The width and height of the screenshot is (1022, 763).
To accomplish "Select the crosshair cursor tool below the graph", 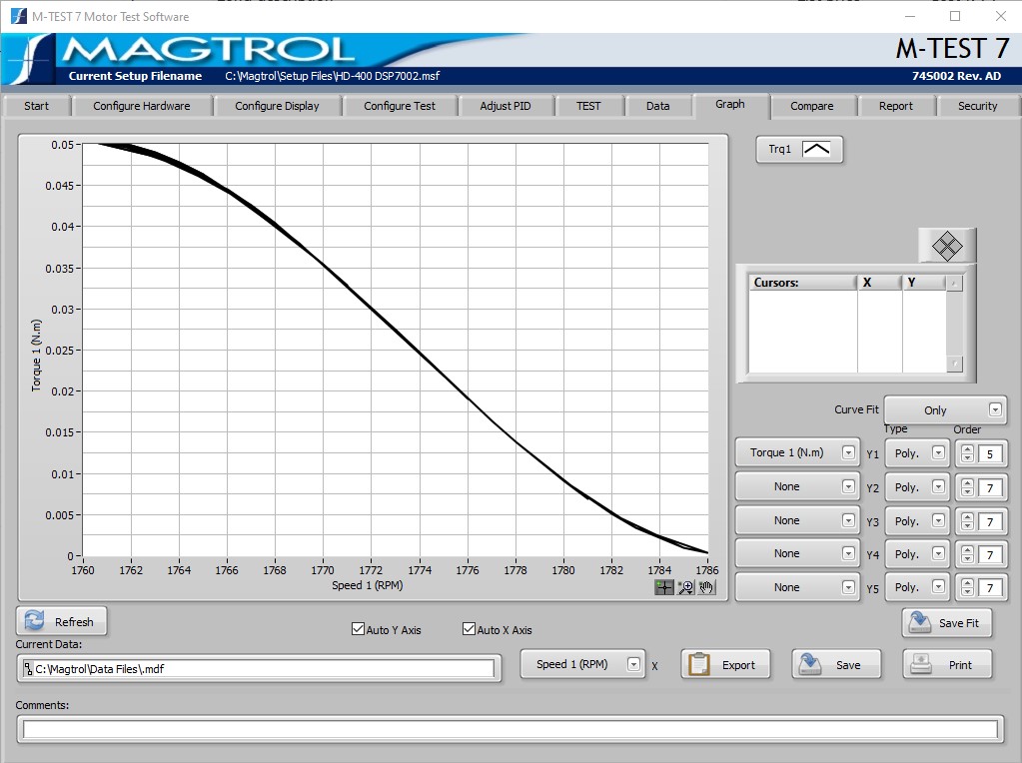I will [663, 587].
